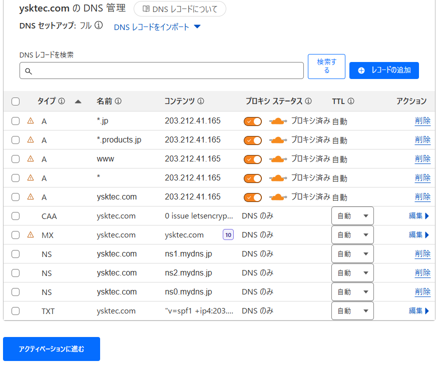Expand 編集 for the TXT record
Image resolution: width=440 pixels, height=366 pixels.
pos(419,311)
